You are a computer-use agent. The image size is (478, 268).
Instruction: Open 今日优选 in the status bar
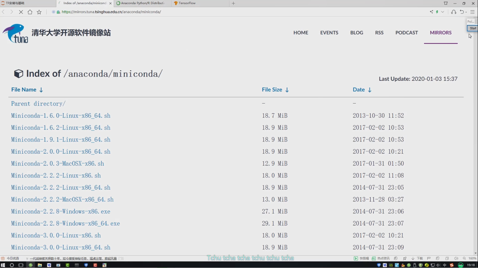[10, 258]
